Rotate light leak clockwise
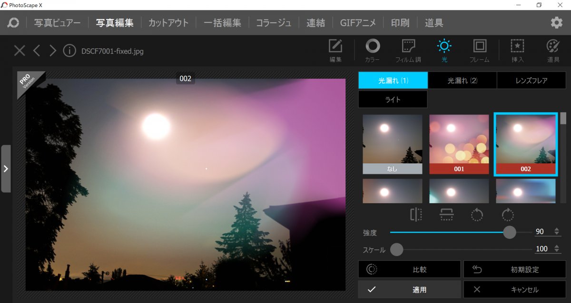This screenshot has width=571, height=303. (508, 215)
